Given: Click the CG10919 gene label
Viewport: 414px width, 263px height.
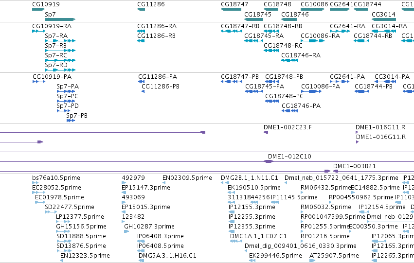Looking at the screenshot, I should tap(46, 4).
